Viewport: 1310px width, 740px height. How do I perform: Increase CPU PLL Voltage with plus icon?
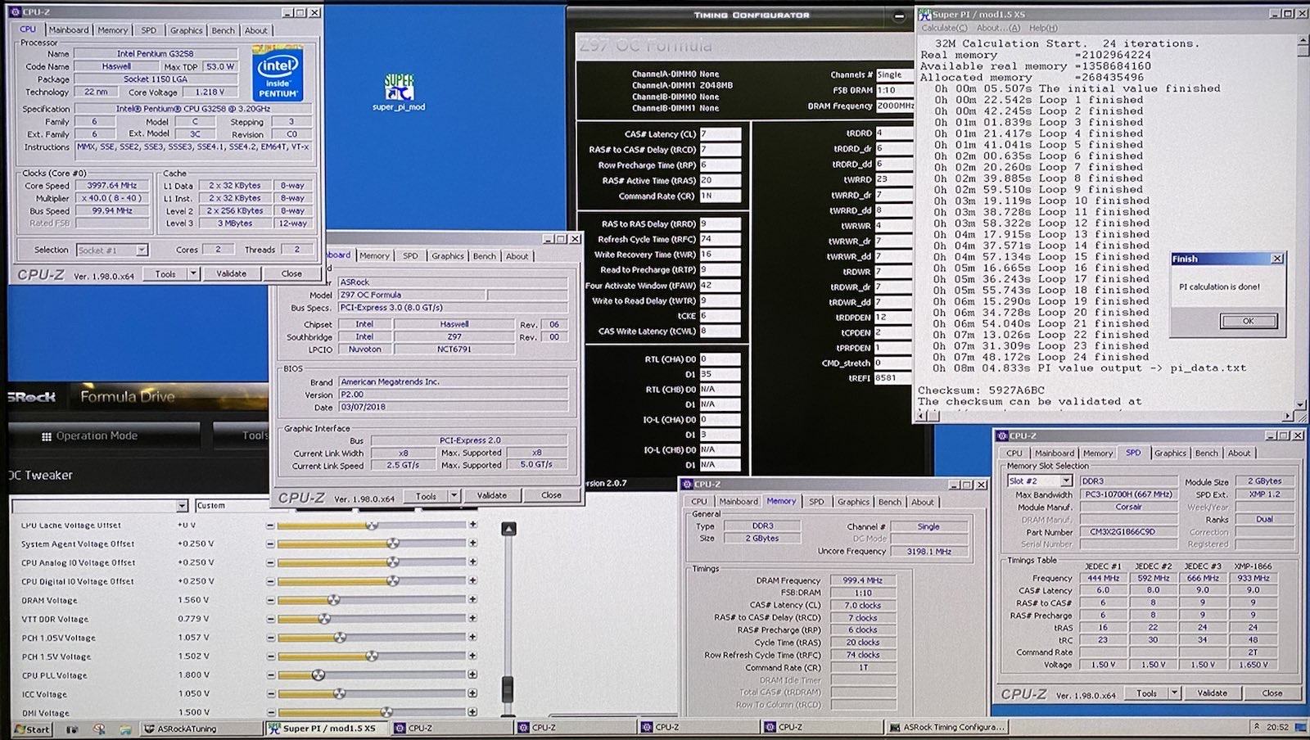(472, 675)
